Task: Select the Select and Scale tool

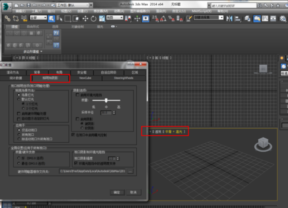Action: coord(102,19)
